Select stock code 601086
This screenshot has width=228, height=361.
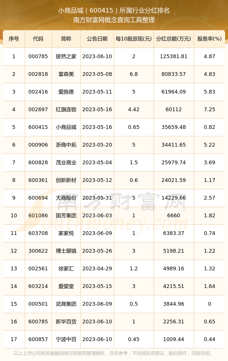(38, 216)
